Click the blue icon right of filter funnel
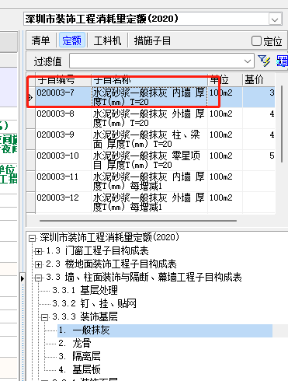 tap(282, 61)
